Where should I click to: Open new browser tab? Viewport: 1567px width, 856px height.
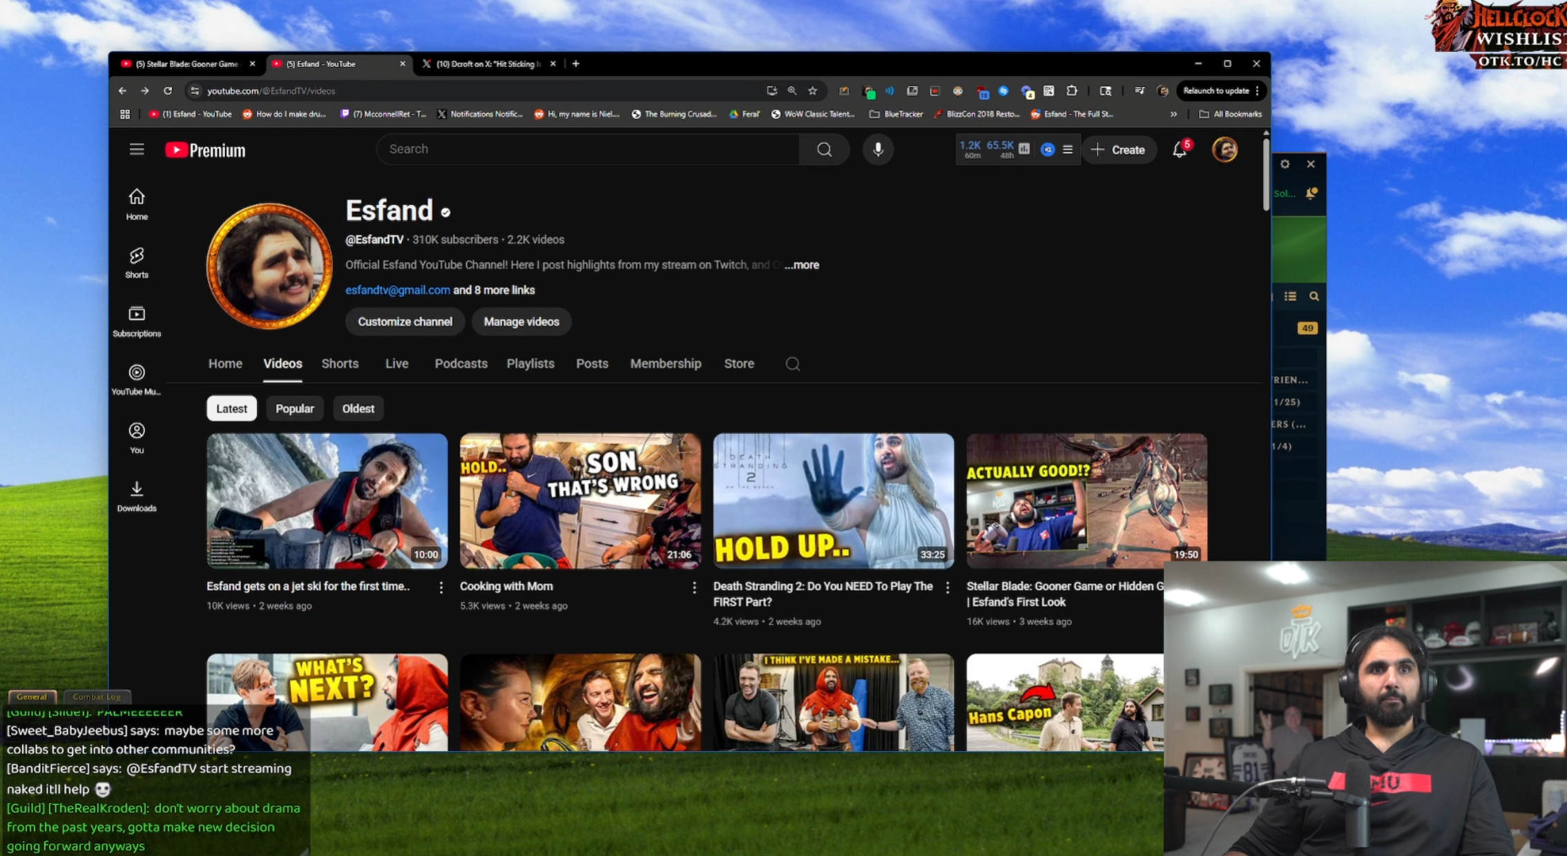[575, 64]
